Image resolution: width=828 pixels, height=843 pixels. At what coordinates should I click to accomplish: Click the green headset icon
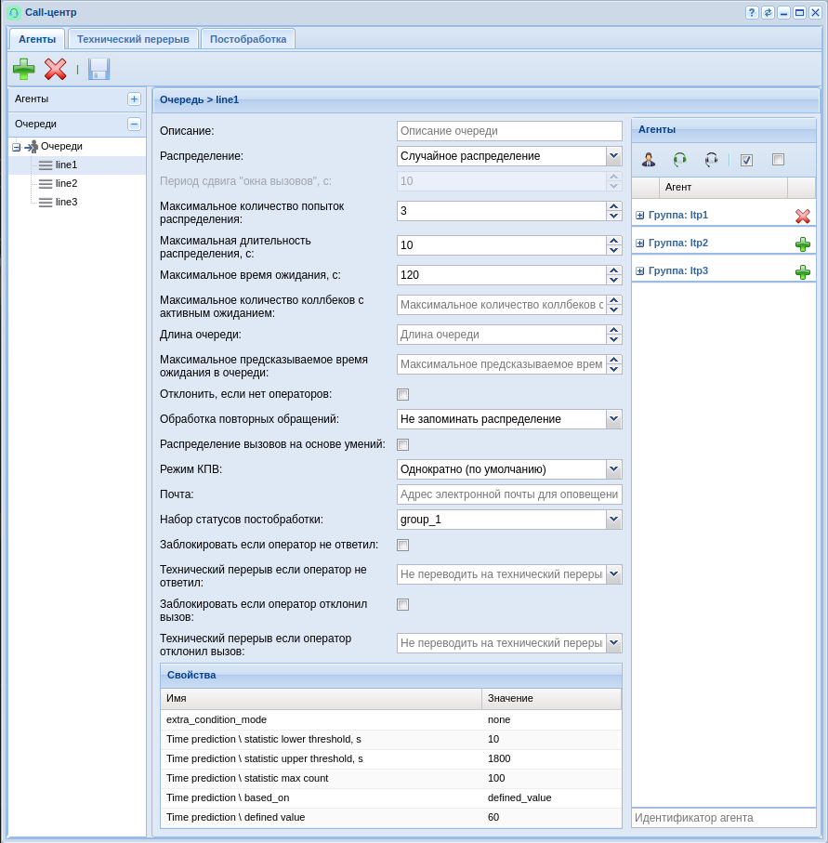[x=680, y=160]
